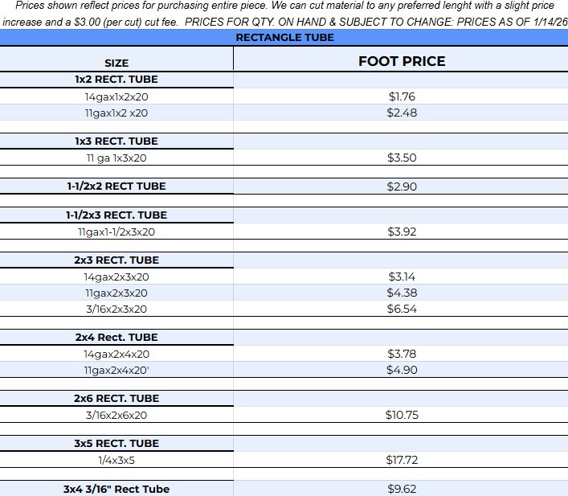Click the 3x4 3/16" Rect Tube cell
The height and width of the screenshot is (496, 568).
pyautogui.click(x=116, y=489)
